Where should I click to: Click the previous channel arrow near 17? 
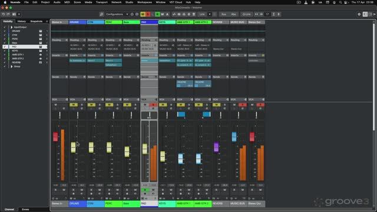pyautogui.click(x=256, y=14)
